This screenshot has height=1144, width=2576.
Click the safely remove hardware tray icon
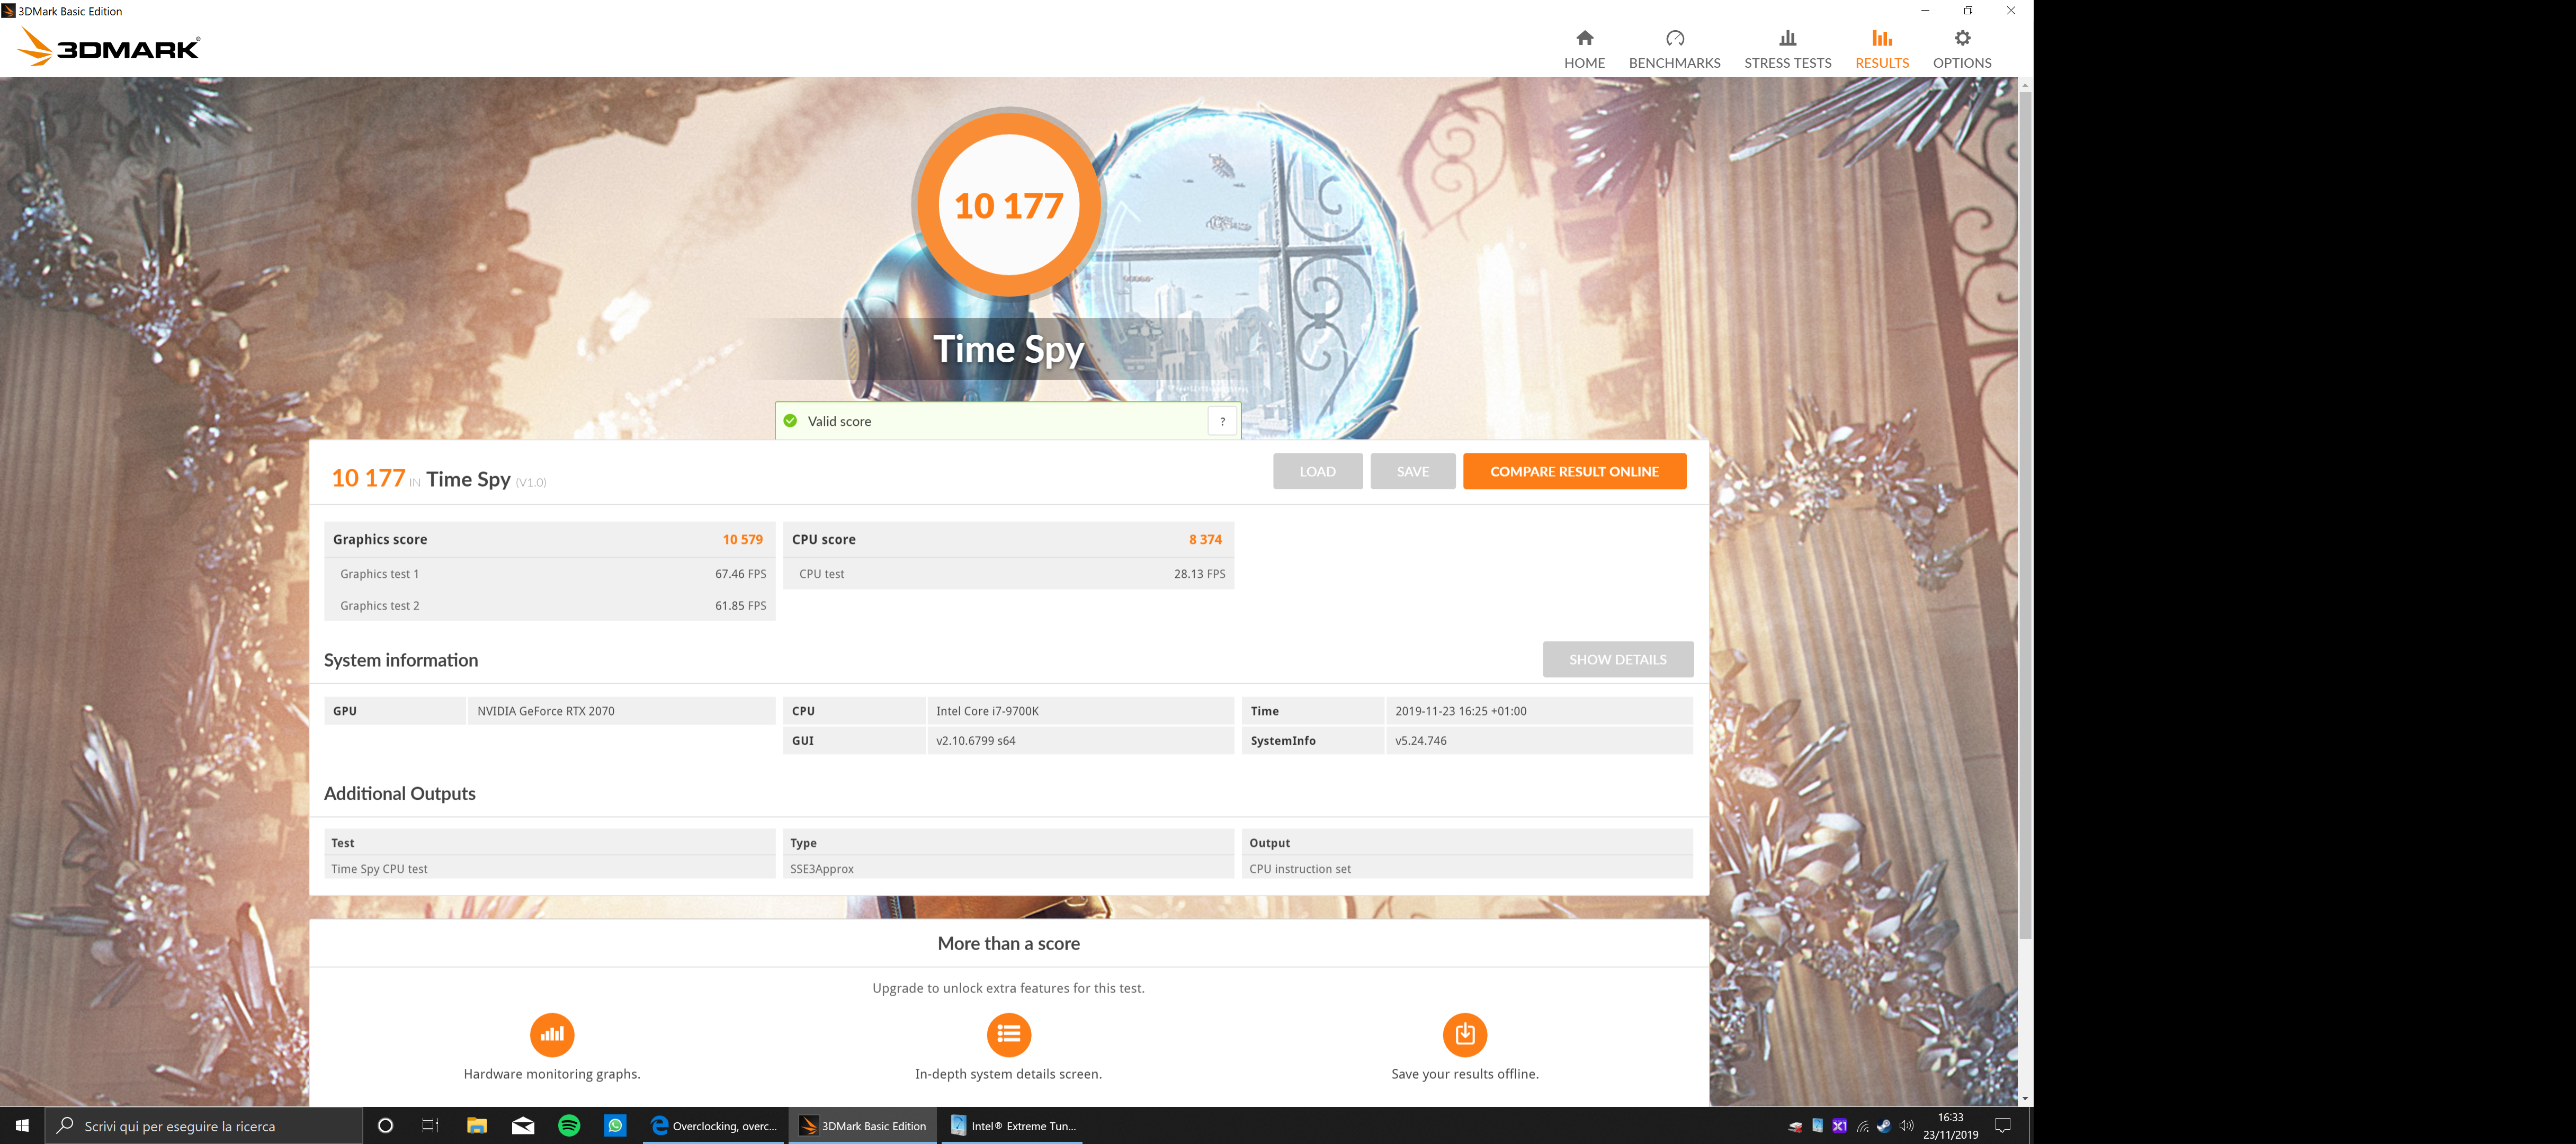point(1795,1126)
